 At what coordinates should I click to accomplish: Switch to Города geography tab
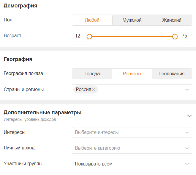(92, 74)
